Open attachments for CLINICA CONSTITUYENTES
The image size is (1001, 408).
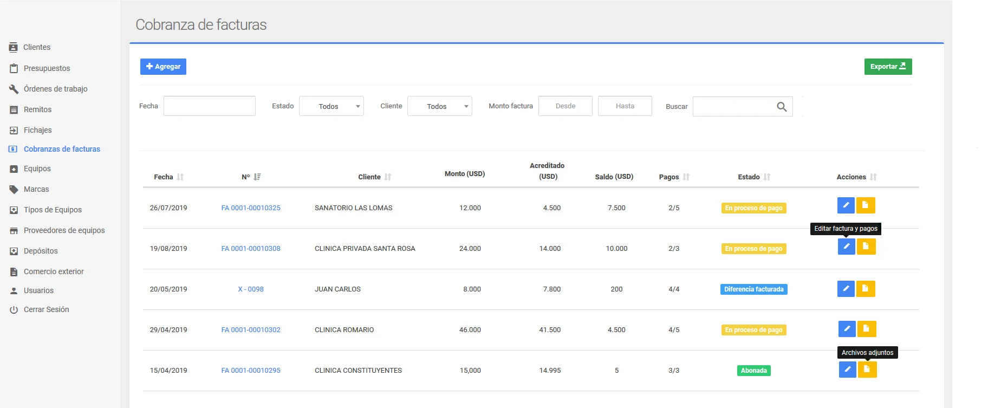[x=867, y=370]
